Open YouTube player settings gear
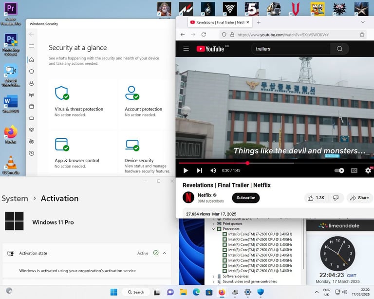Viewport: 374px width, 299px height. click(368, 170)
